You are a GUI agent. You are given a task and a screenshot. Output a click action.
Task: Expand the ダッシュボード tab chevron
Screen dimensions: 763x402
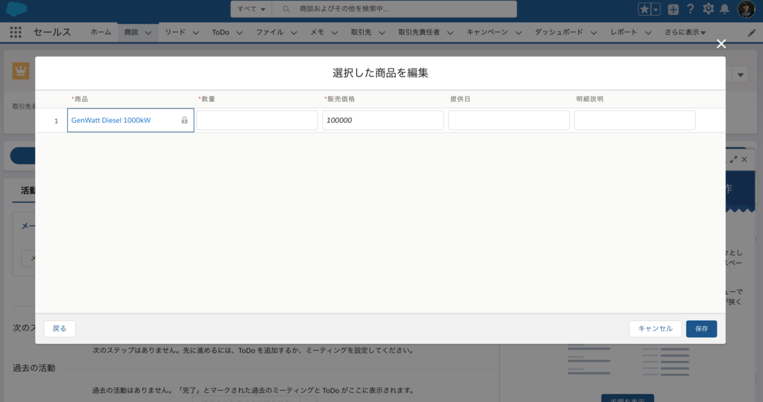pos(594,33)
